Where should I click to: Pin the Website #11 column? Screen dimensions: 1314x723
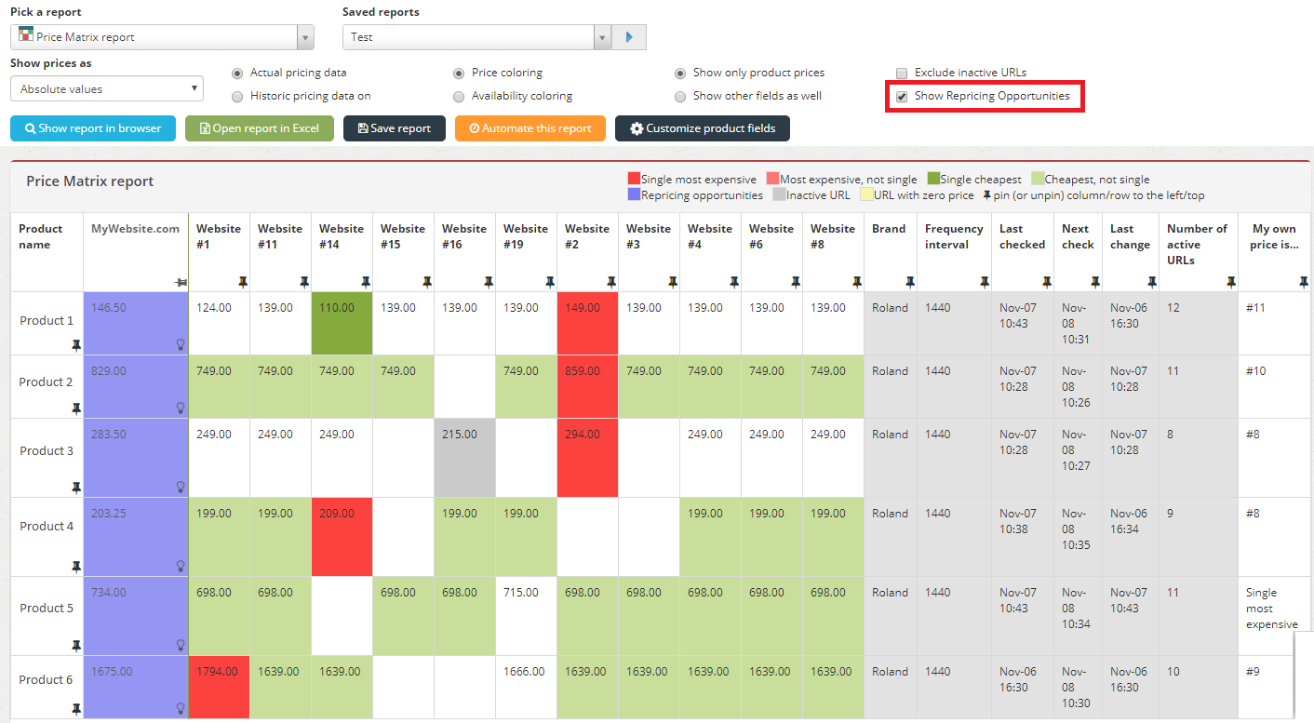[x=304, y=281]
